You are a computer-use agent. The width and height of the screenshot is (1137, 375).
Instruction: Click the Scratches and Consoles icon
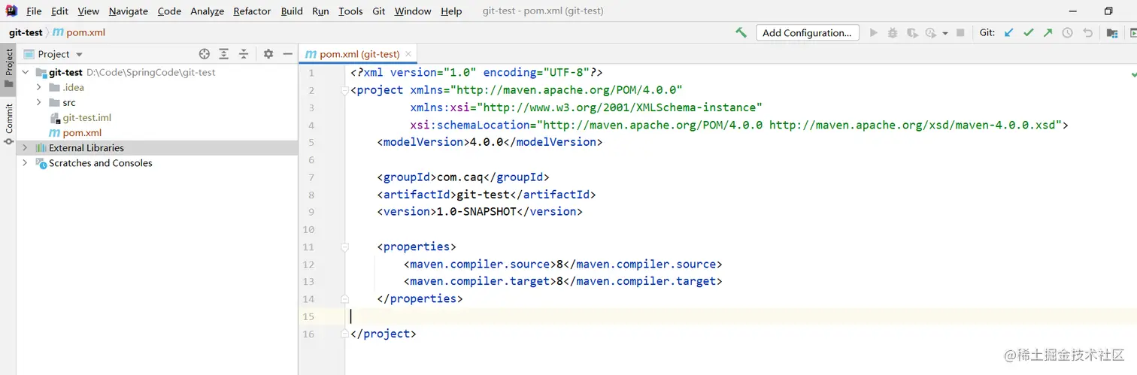[41, 163]
